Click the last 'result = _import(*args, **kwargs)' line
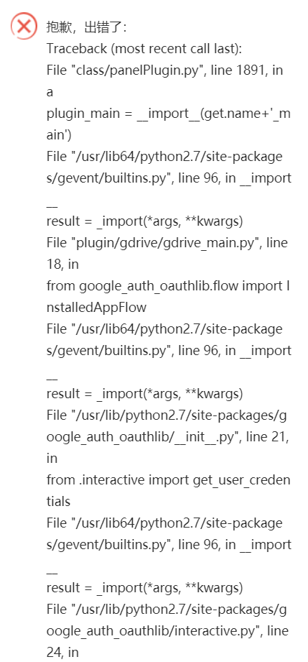 point(145,588)
